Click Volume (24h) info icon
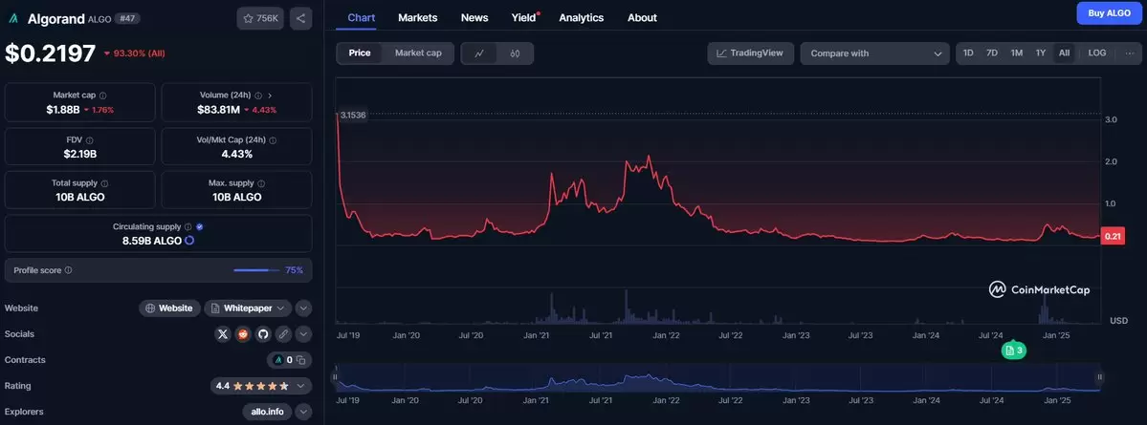This screenshot has width=1147, height=425. (257, 96)
